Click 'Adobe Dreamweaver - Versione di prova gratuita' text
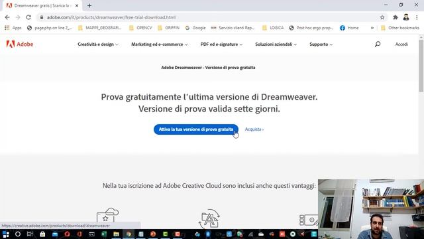 click(208, 68)
